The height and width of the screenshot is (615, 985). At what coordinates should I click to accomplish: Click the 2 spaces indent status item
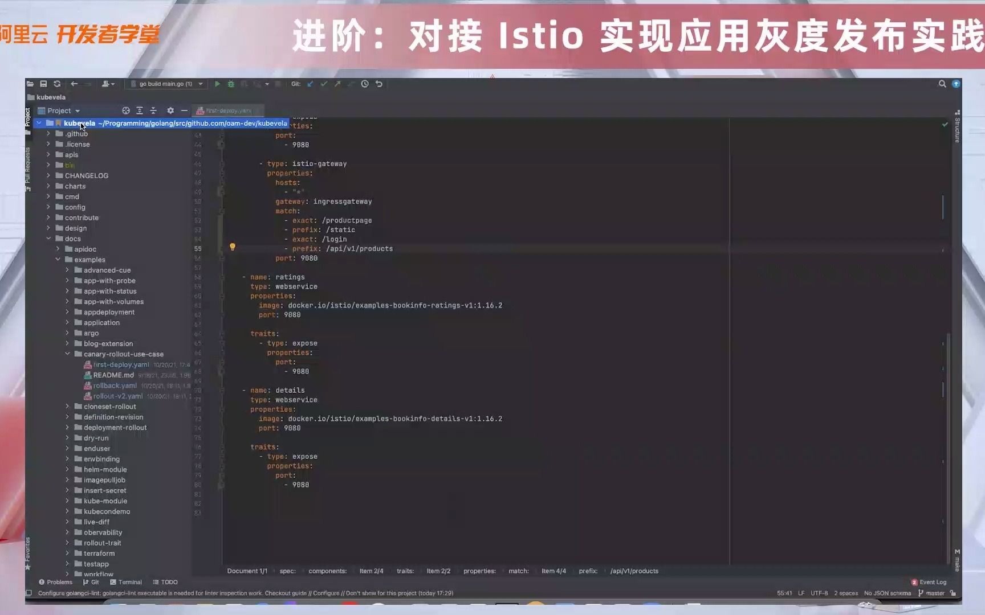point(846,593)
